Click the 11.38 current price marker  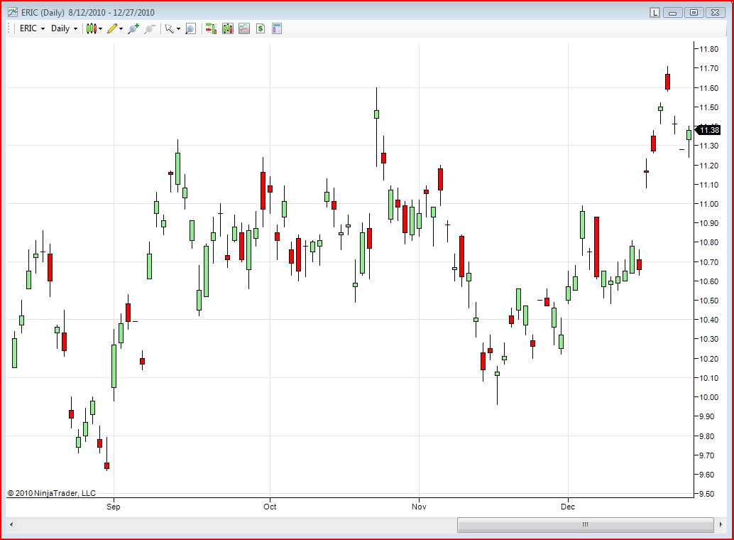(x=708, y=130)
